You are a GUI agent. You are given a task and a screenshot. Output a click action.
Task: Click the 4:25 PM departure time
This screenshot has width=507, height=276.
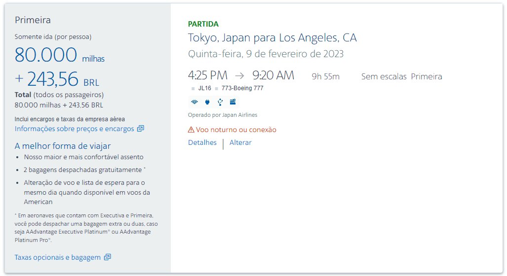(208, 75)
